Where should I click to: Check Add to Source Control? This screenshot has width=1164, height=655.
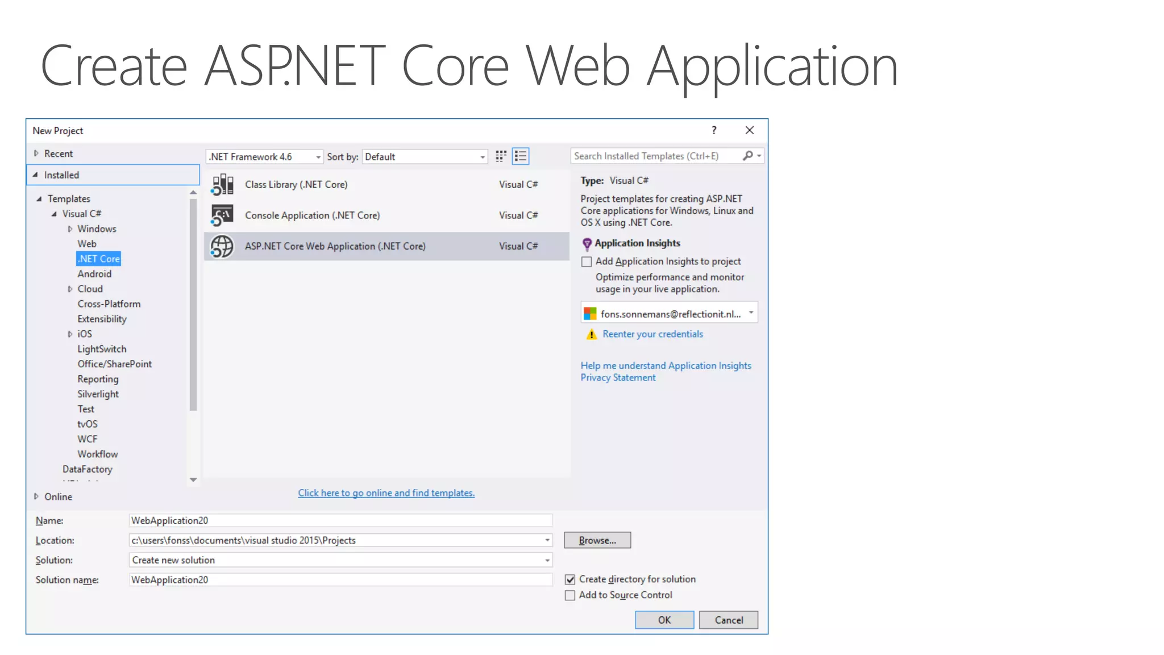(x=570, y=595)
